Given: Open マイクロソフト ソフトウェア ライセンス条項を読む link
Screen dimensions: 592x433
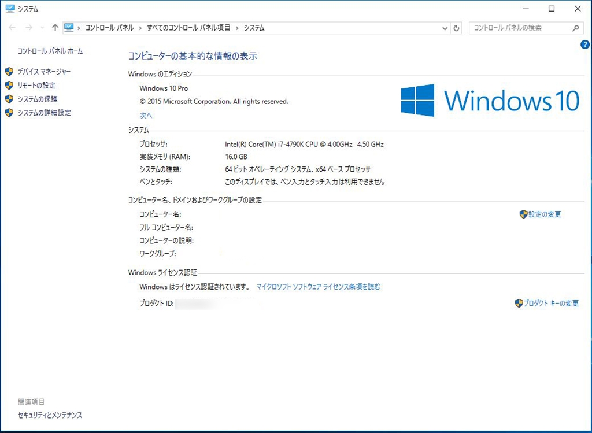Looking at the screenshot, I should point(319,287).
